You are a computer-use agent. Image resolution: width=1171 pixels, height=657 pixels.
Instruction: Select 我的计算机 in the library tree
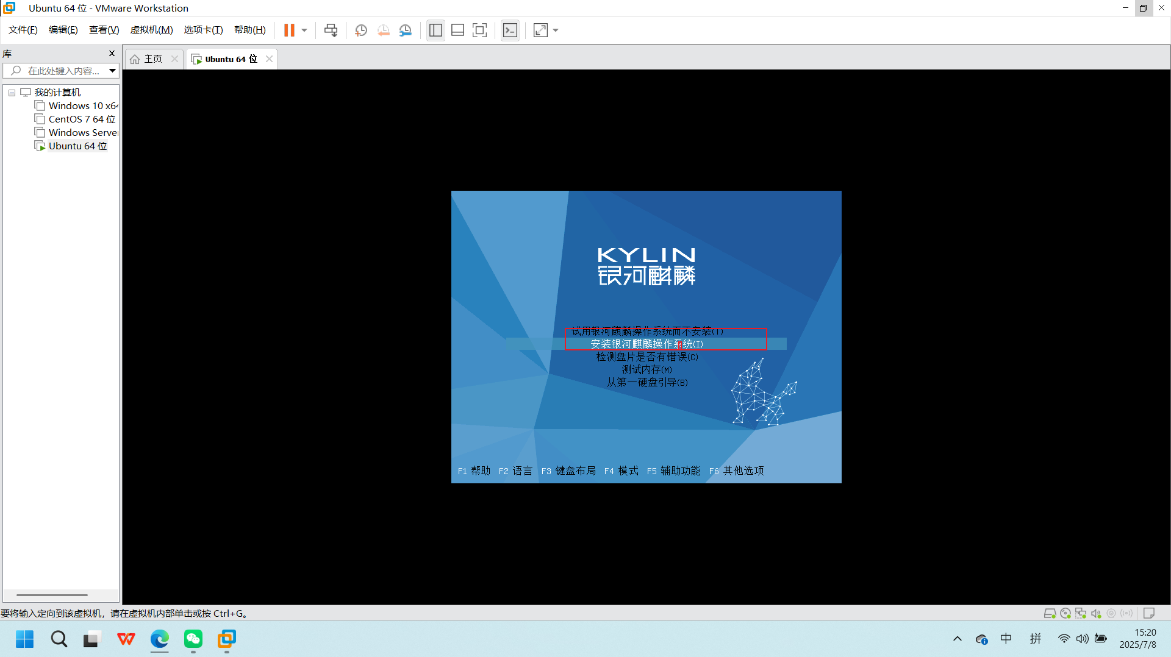coord(57,93)
